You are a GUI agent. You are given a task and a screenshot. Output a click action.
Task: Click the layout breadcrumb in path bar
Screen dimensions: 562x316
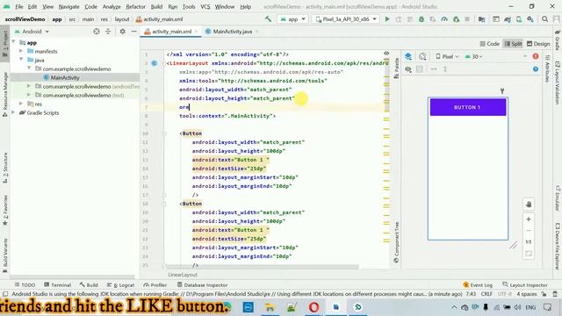pos(122,19)
